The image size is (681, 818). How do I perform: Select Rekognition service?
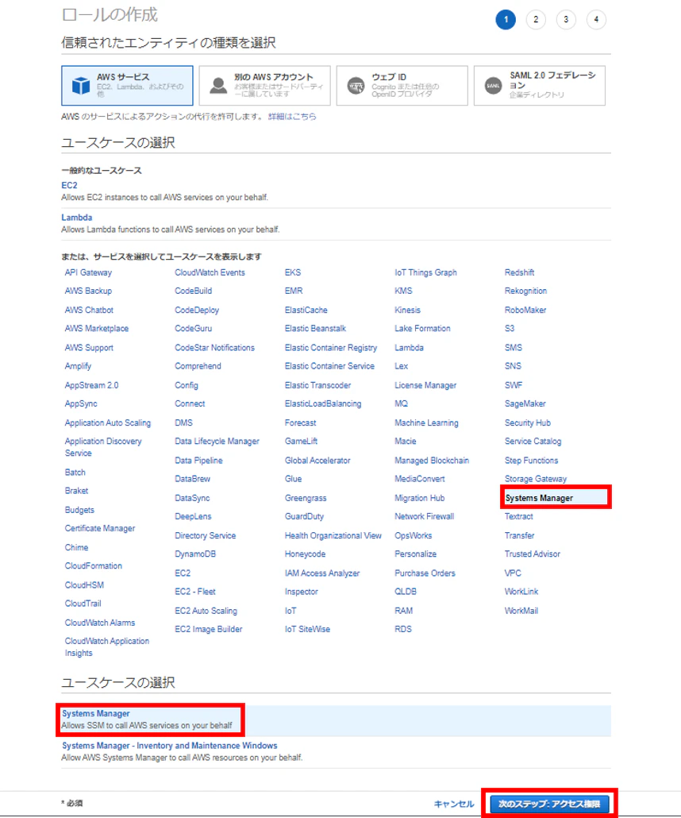click(525, 291)
